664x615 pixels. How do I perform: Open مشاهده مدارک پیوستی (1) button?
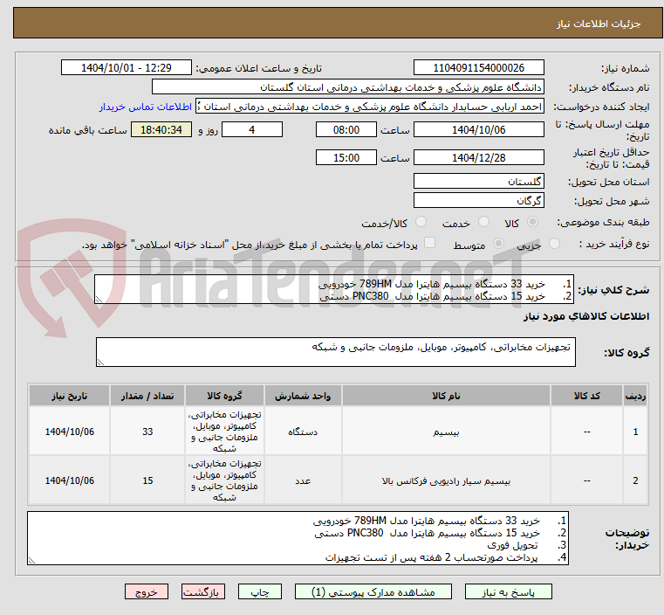[x=373, y=591]
